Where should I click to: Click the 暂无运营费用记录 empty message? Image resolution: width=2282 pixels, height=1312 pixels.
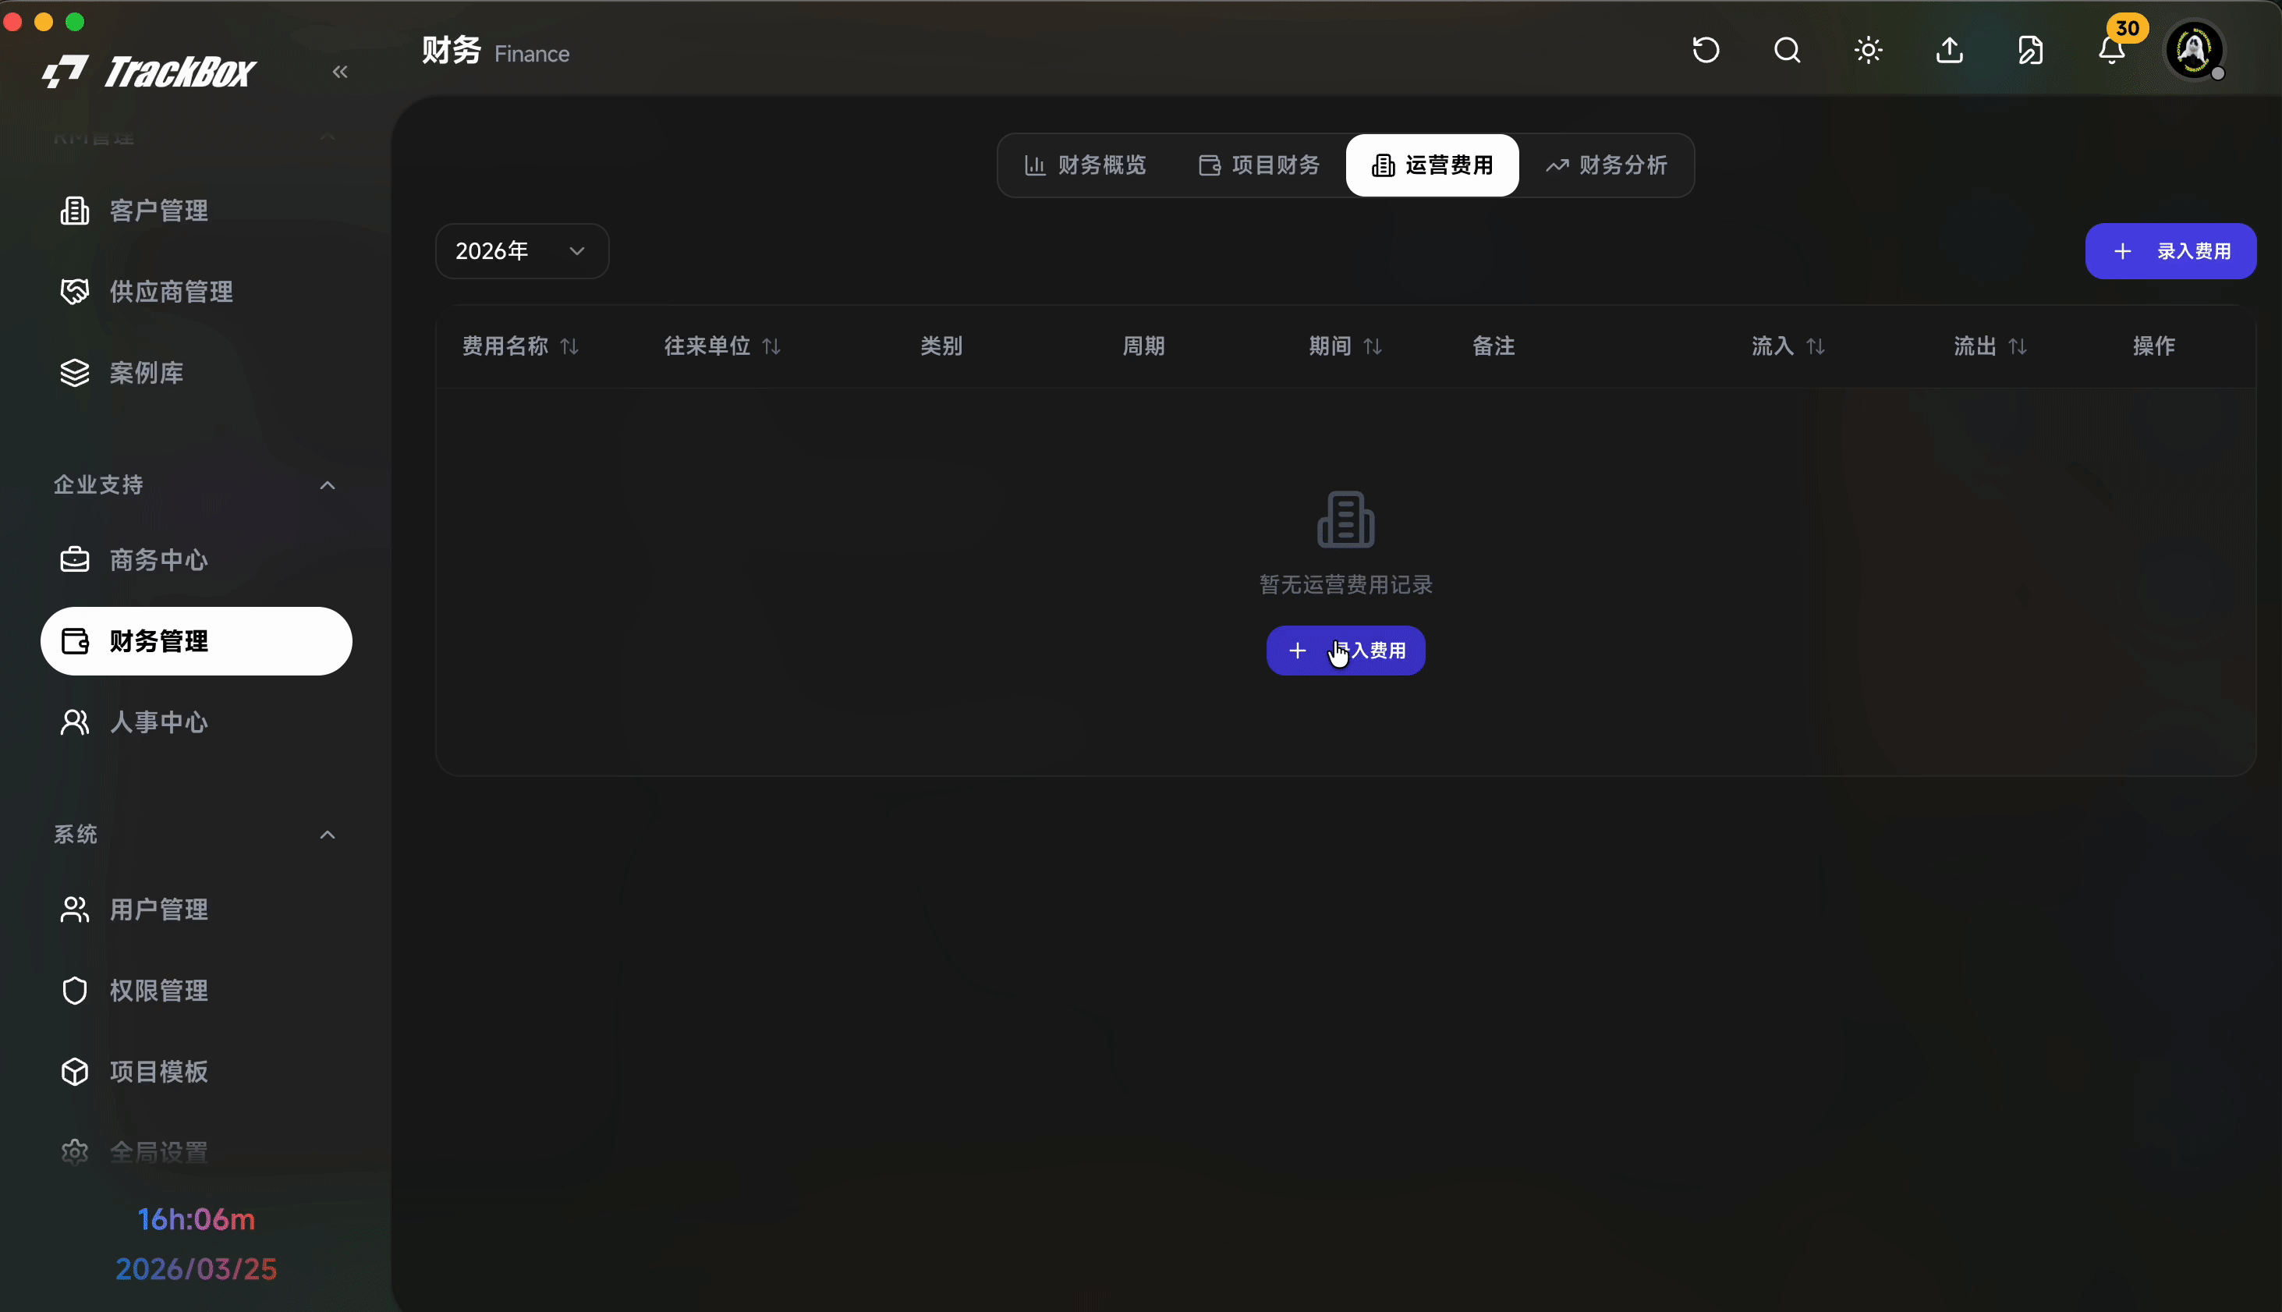coord(1346,586)
